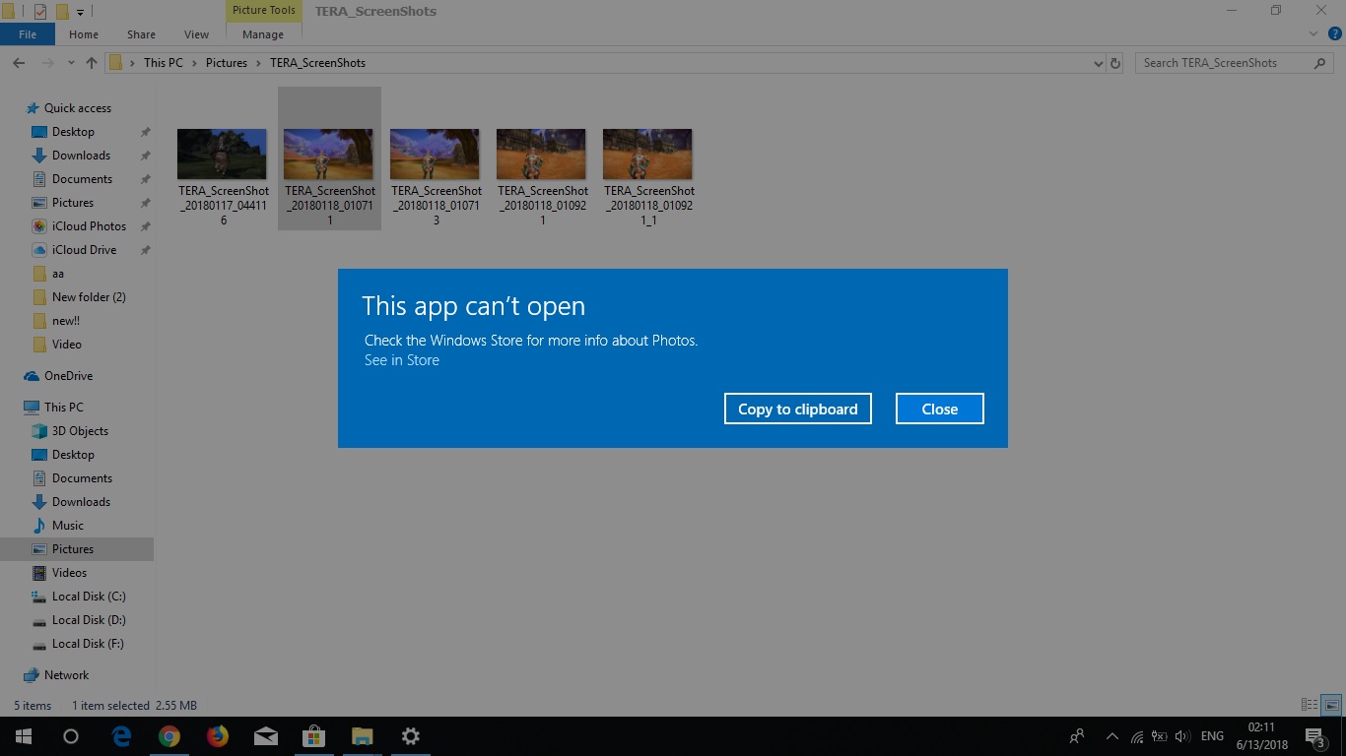1346x756 pixels.
Task: Go back using the Back arrow
Action: 19,63
